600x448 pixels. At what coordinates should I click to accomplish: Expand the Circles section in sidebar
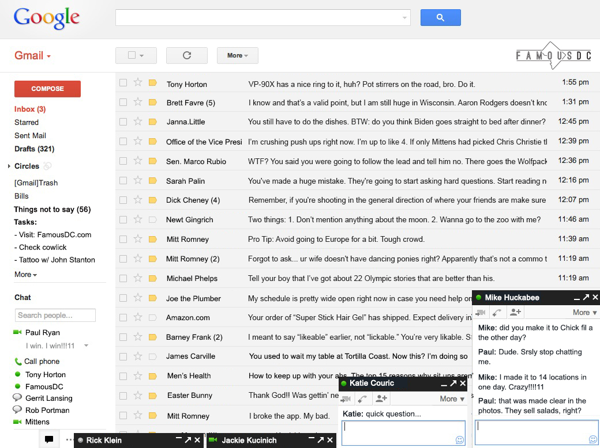pyautogui.click(x=9, y=166)
